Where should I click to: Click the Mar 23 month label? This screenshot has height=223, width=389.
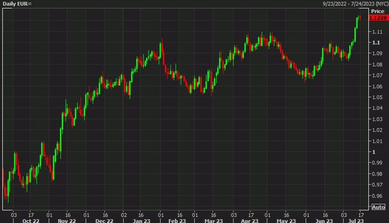coord(213,220)
